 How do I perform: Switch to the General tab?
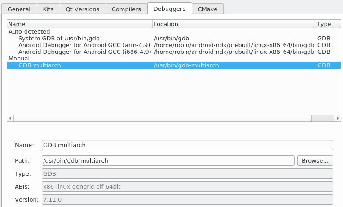pyautogui.click(x=19, y=9)
